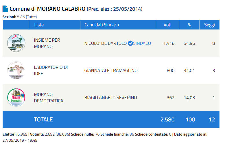The height and width of the screenshot is (146, 227).
Task: Click the Insieme per Morano party logo
Action: click(16, 43)
